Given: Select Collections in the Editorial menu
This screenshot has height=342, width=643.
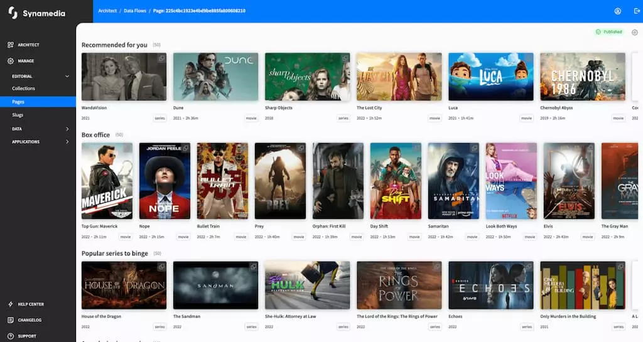Looking at the screenshot, I should coord(24,88).
